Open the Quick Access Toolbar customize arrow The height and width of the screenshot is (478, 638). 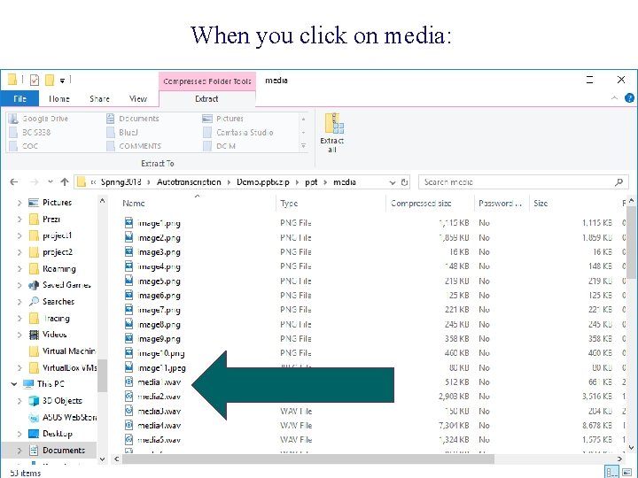(x=62, y=81)
